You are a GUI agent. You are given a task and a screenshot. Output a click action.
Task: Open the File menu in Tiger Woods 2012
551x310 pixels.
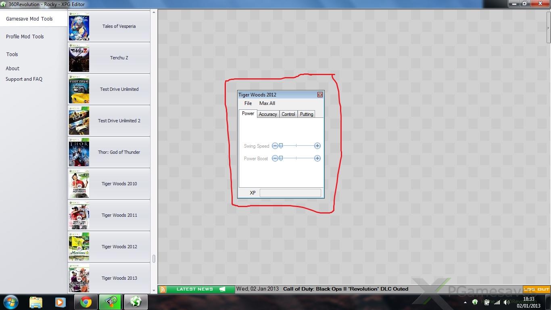[x=248, y=103]
